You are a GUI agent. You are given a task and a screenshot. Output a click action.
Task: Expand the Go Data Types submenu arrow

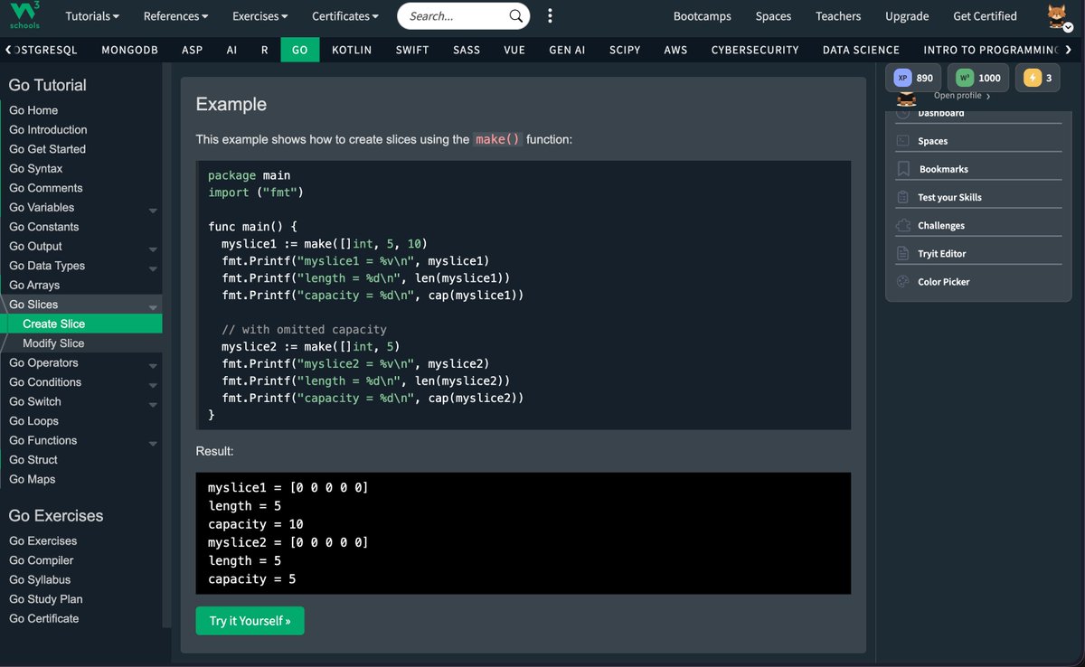click(x=153, y=268)
